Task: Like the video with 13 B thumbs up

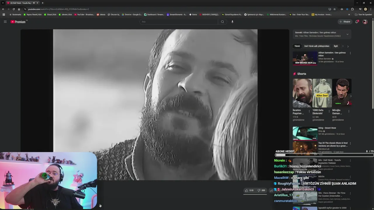Action: [x=249, y=190]
